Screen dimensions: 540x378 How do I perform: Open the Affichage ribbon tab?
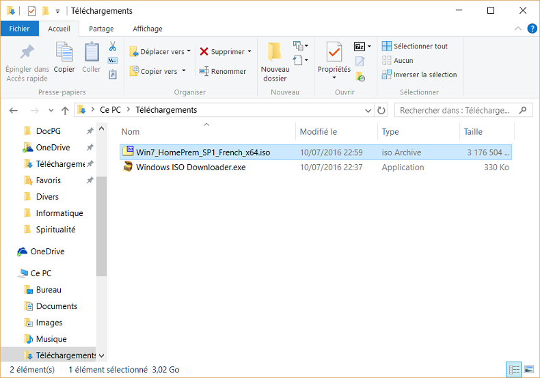click(148, 29)
